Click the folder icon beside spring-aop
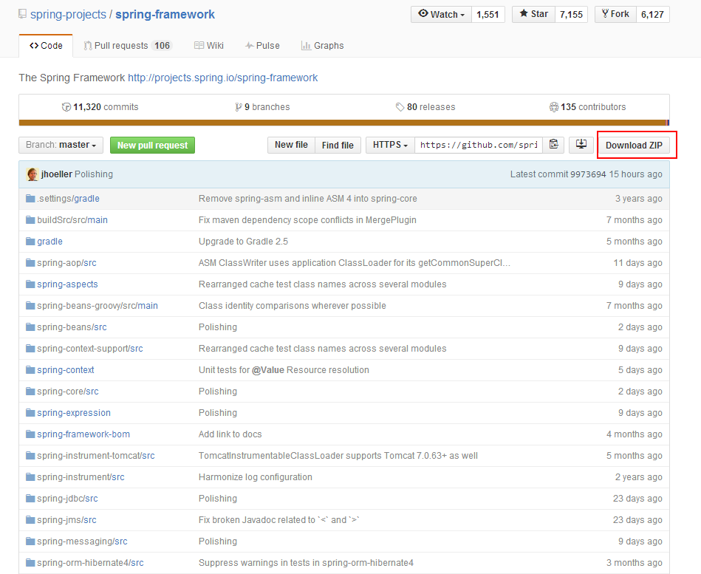 click(x=30, y=263)
